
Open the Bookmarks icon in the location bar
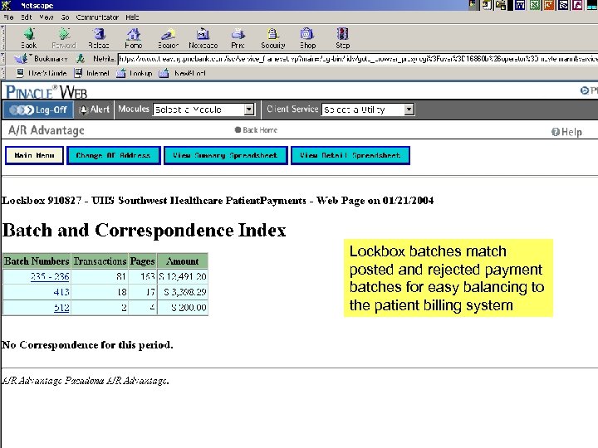click(x=21, y=59)
